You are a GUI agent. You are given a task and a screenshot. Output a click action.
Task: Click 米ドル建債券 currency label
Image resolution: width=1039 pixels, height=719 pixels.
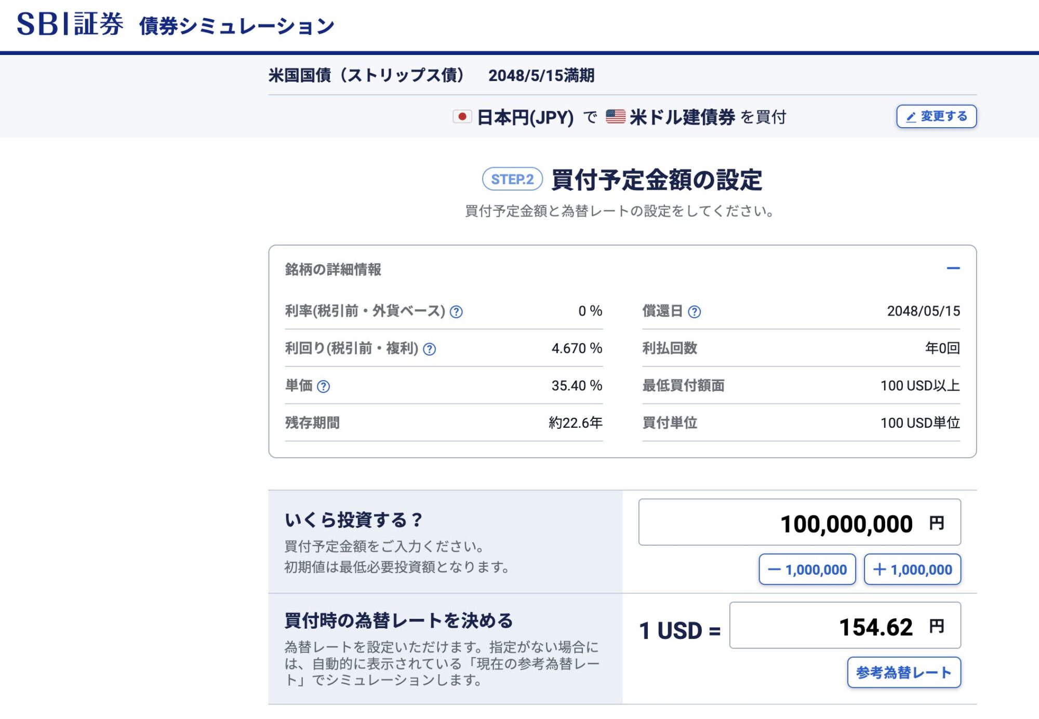click(x=682, y=117)
